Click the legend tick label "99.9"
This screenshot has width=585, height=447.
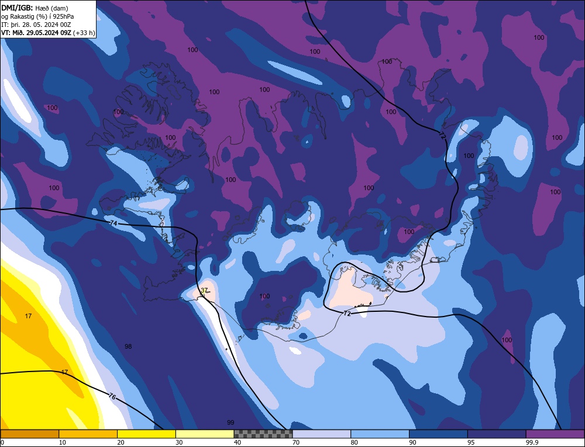pos(532,442)
